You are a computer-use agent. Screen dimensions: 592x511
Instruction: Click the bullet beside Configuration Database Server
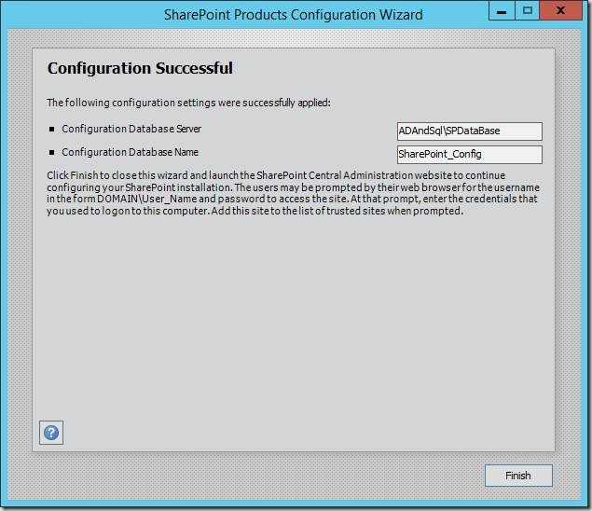click(x=52, y=130)
